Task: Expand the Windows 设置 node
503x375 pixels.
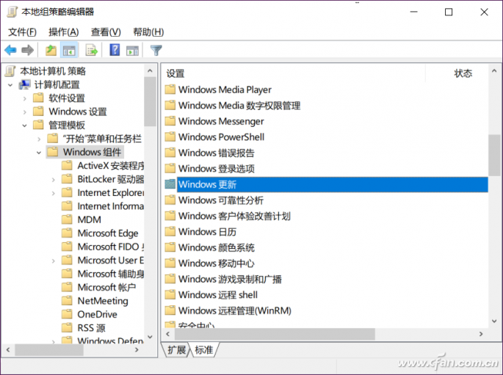Action: pyautogui.click(x=25, y=112)
